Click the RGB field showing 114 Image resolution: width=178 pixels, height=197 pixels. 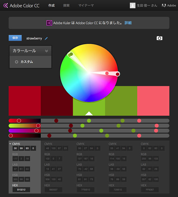pyautogui.click(x=112, y=159)
